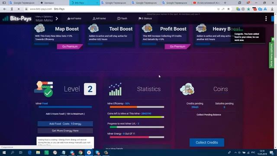277x156 pixels.
Task: Click the Tool Boost icon
Action: (93, 28)
